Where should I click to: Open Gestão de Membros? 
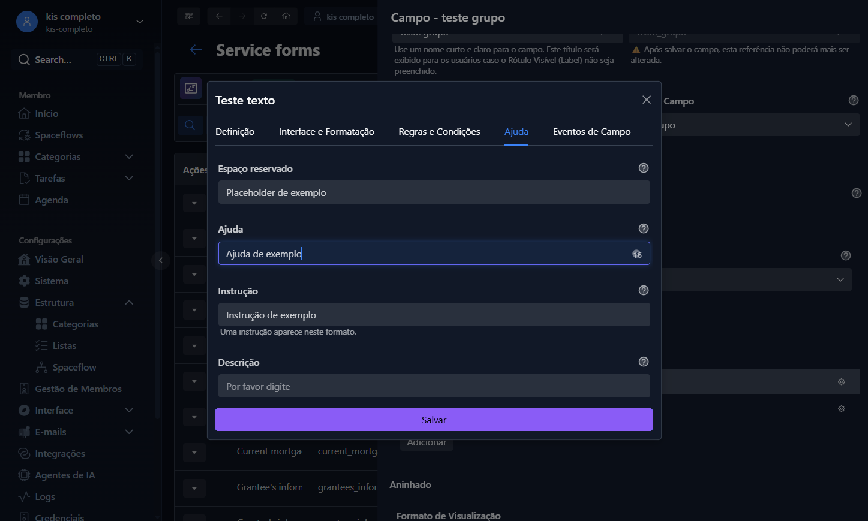78,389
